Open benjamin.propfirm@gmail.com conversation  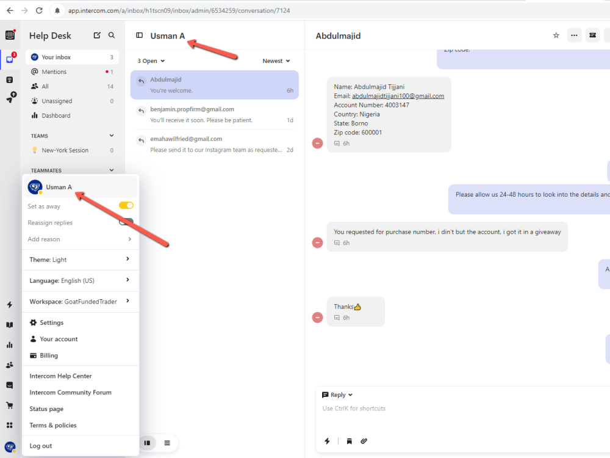[x=214, y=115]
